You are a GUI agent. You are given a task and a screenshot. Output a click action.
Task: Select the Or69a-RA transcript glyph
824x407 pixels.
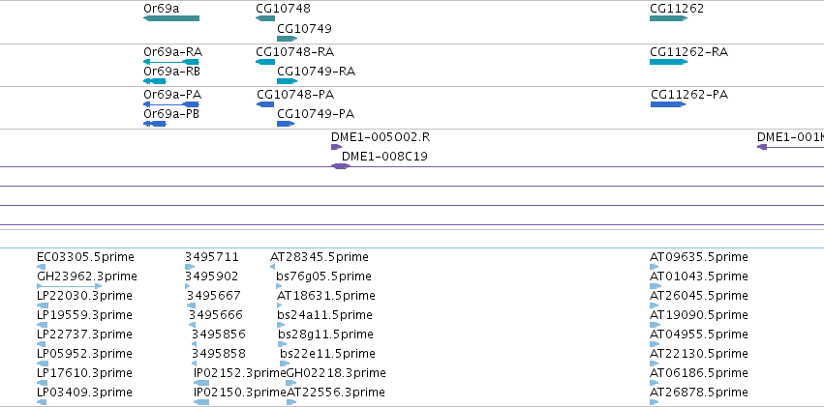(170, 62)
